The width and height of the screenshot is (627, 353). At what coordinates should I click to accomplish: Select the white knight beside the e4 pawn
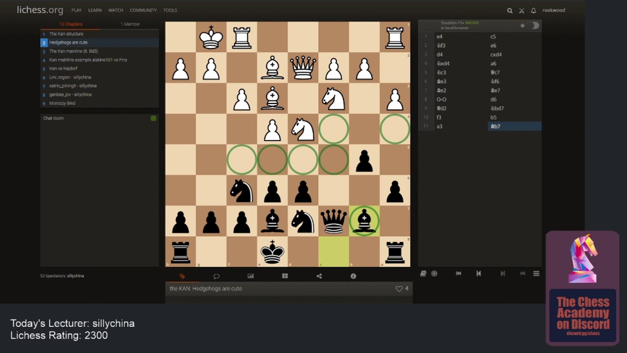coord(303,129)
